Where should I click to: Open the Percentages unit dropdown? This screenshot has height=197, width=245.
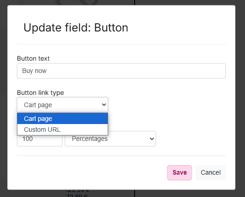pos(110,139)
